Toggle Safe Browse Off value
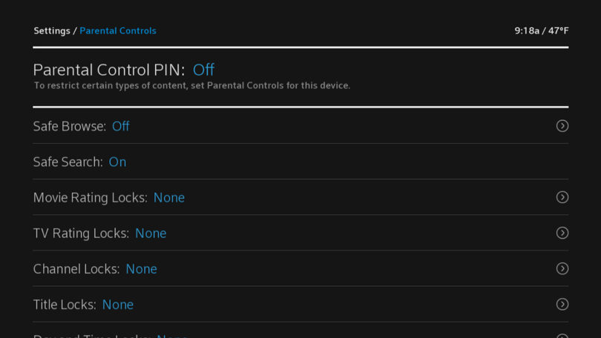The height and width of the screenshot is (338, 601). pos(121,126)
